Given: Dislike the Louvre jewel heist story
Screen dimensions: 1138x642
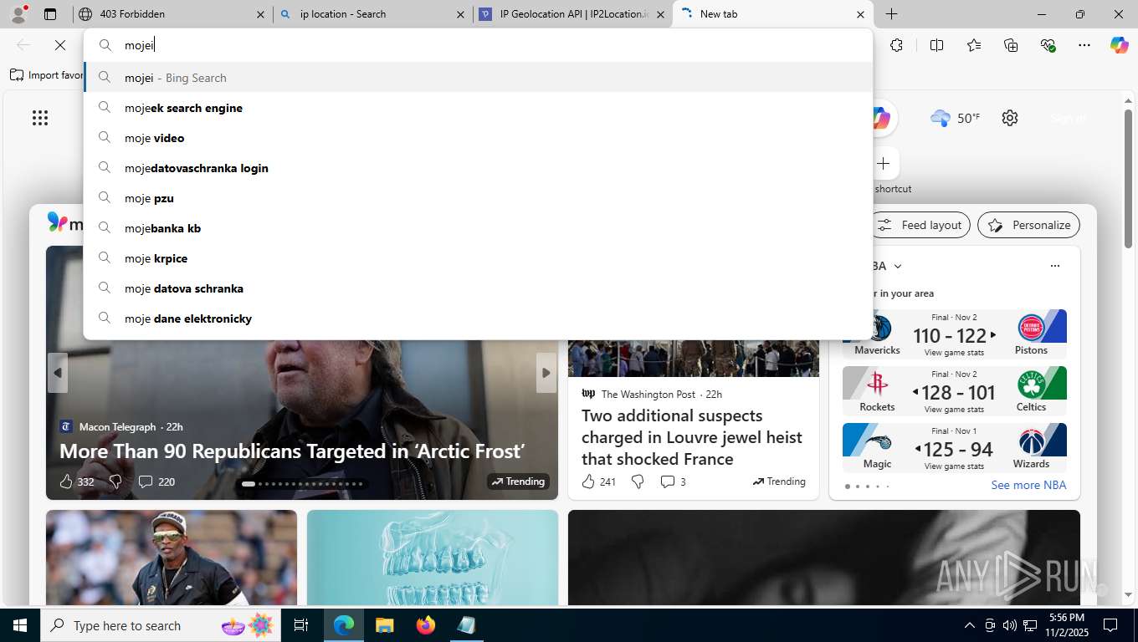Looking at the screenshot, I should point(638,481).
